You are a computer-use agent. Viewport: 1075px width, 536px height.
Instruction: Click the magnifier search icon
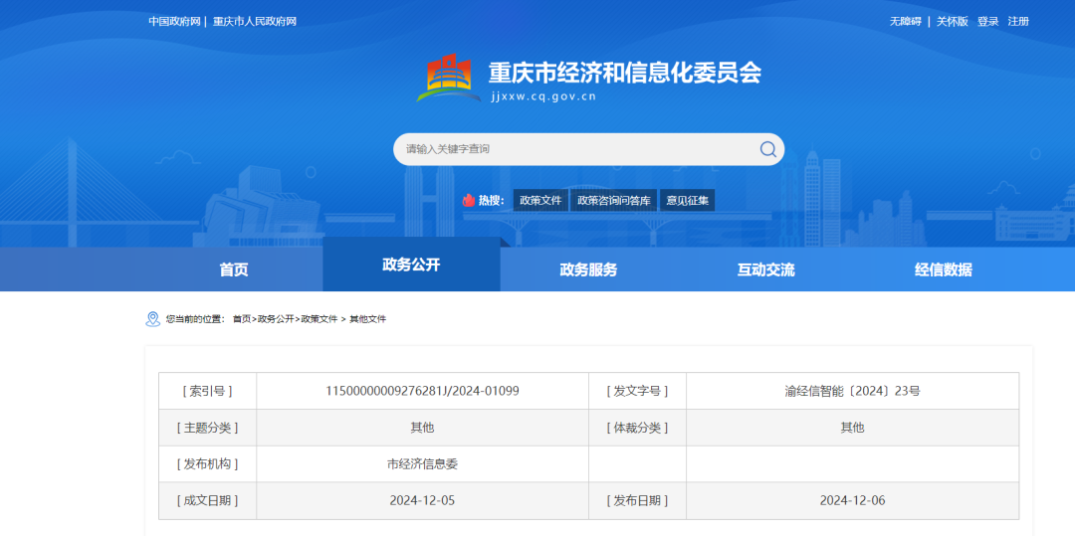coord(767,149)
